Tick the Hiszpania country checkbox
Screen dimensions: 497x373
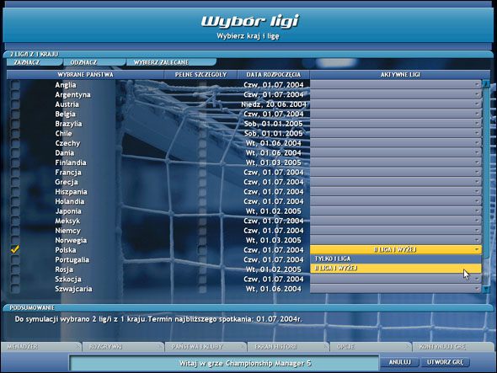(15, 192)
